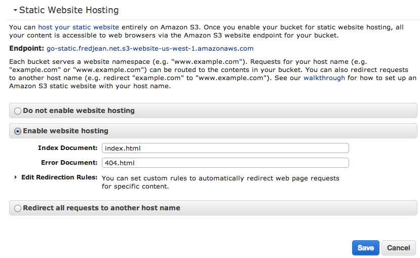The height and width of the screenshot is (258, 420).
Task: Click the Index Document input field
Action: pyautogui.click(x=225, y=148)
